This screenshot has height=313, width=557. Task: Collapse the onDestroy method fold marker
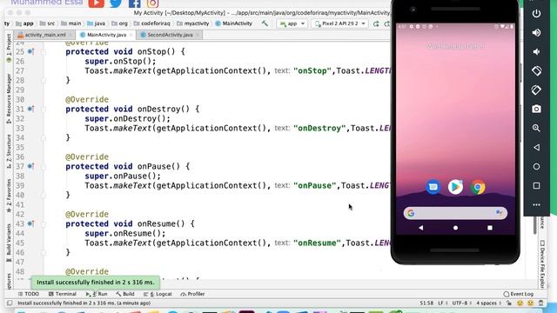point(44,110)
